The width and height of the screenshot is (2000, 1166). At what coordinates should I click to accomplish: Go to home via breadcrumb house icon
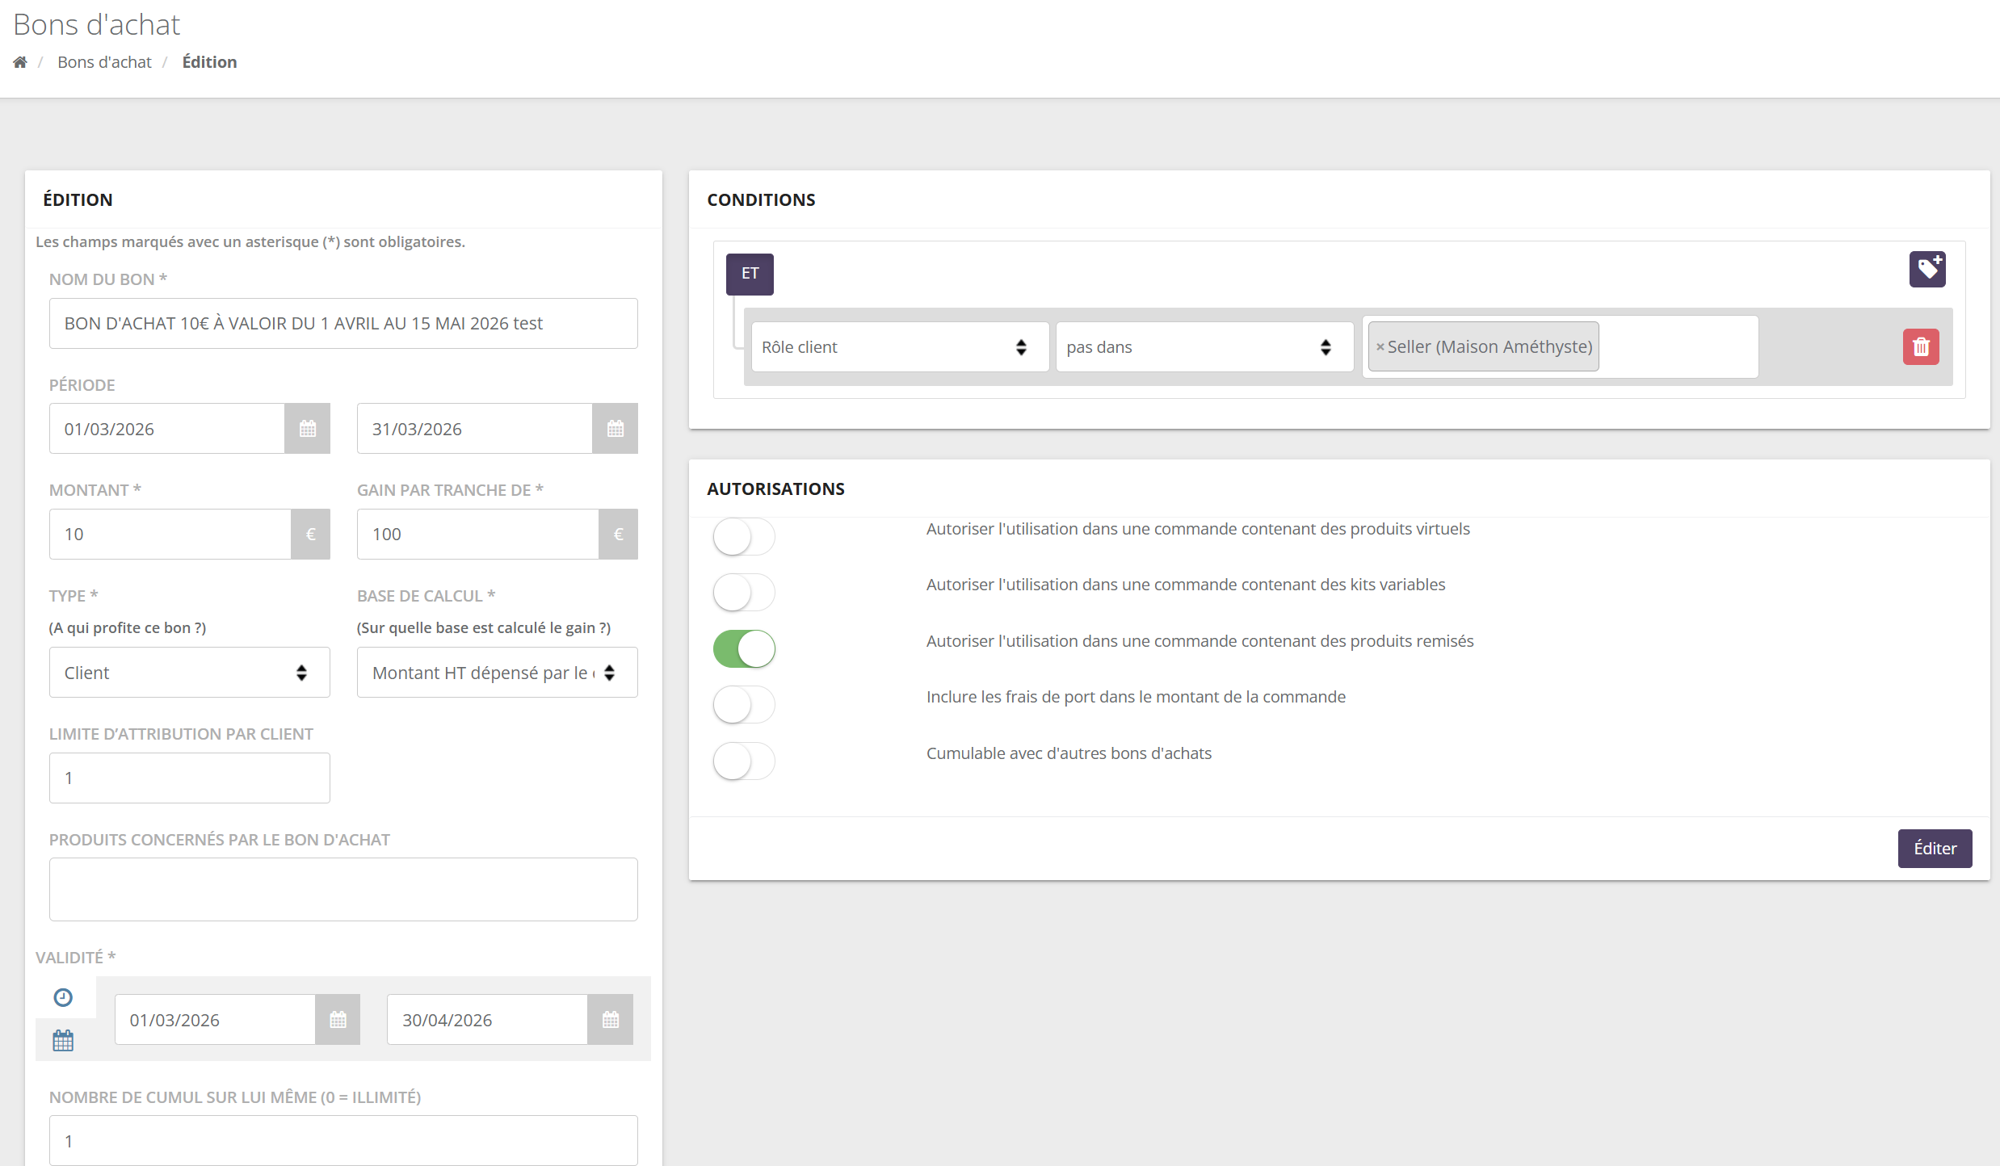[x=20, y=62]
